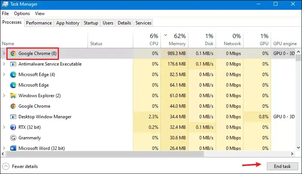Image resolution: width=302 pixels, height=174 pixels.
Task: Switch to the Services tab
Action: [143, 23]
